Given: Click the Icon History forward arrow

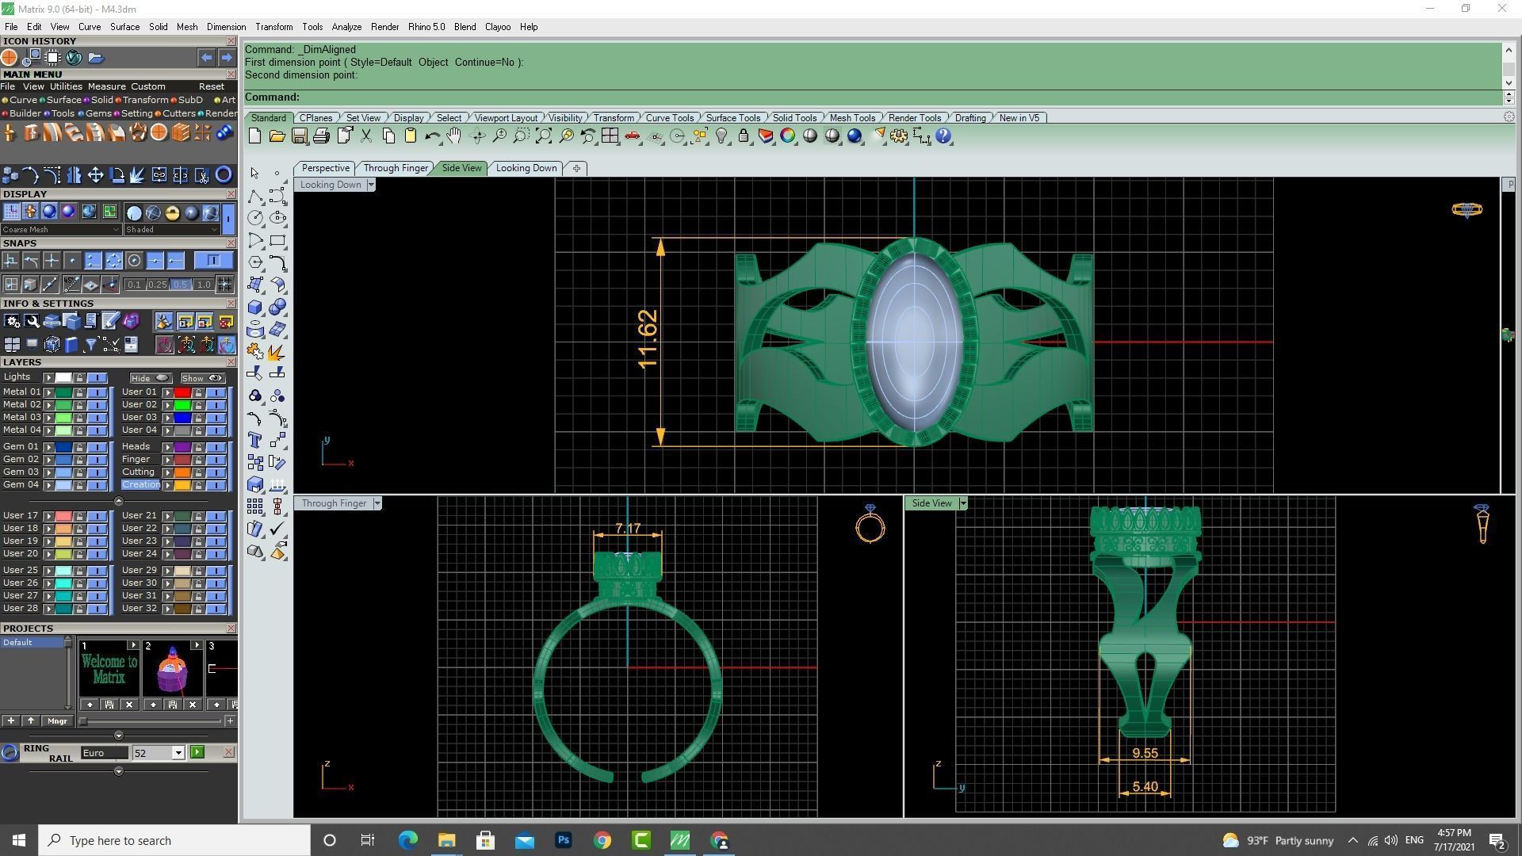Looking at the screenshot, I should [227, 58].
